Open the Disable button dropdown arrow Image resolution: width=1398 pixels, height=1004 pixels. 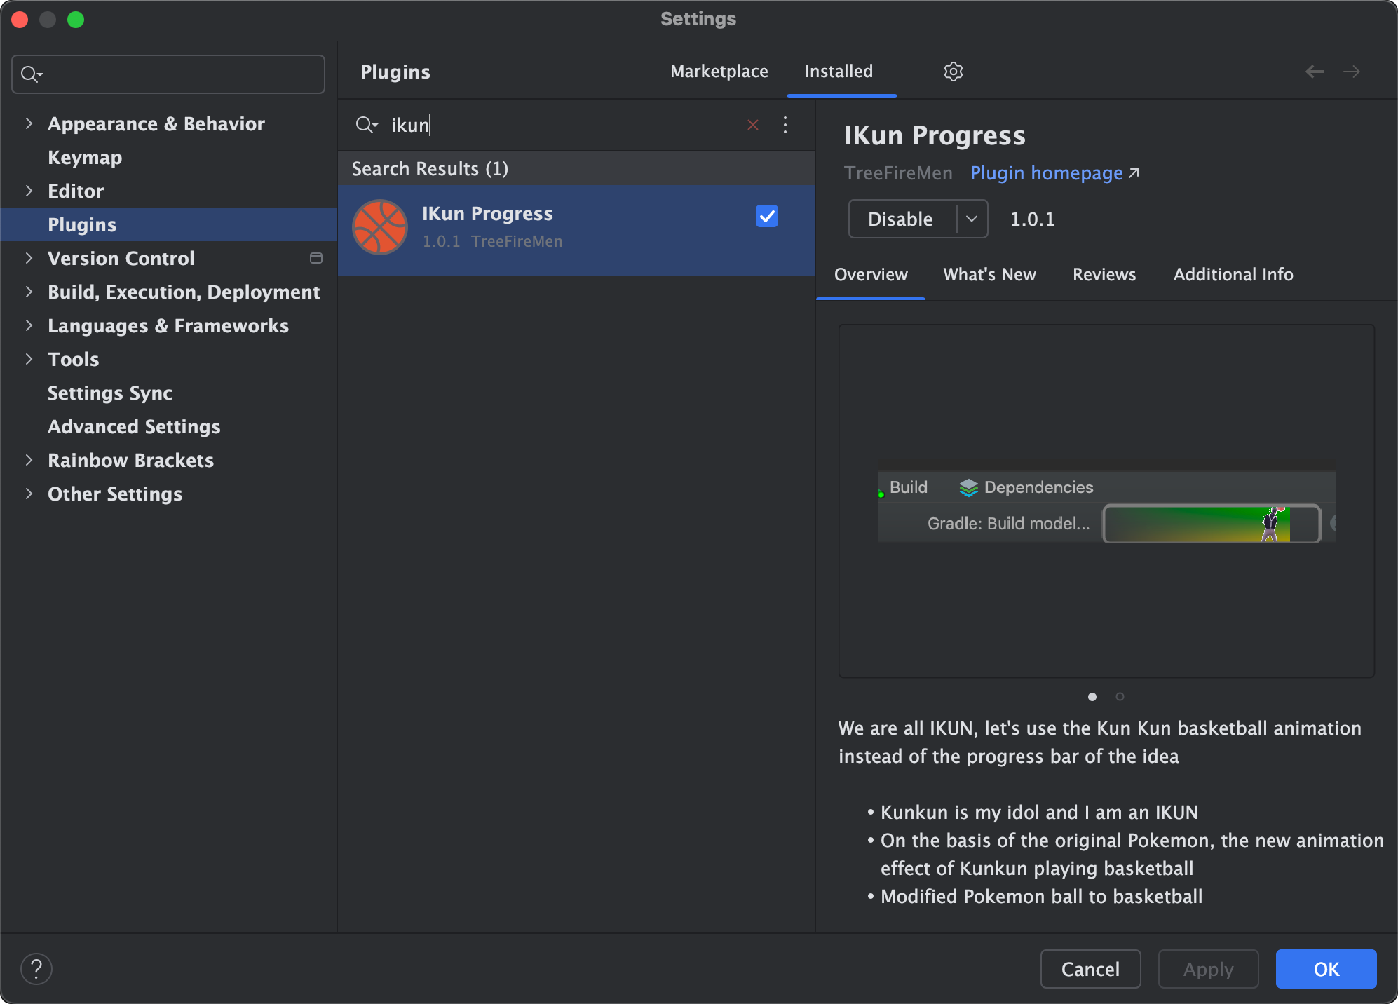(972, 219)
